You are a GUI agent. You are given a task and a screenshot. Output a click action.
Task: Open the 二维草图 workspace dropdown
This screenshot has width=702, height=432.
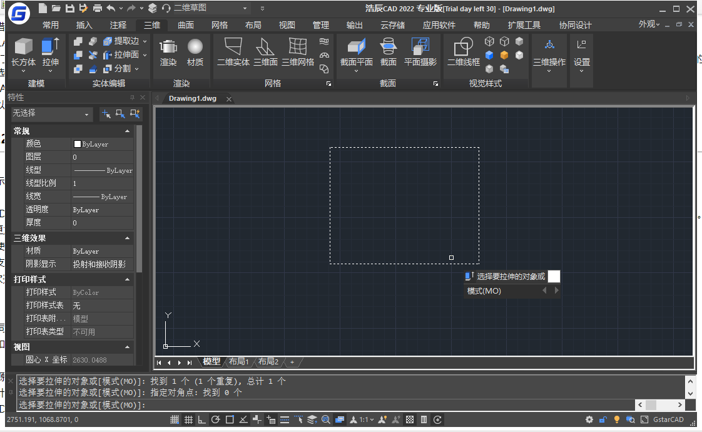(x=245, y=8)
